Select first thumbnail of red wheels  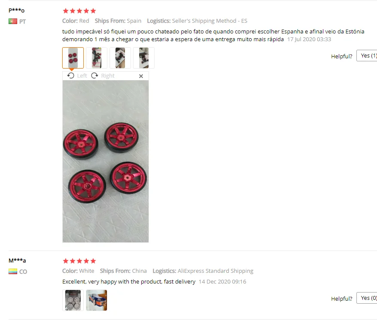(x=73, y=58)
